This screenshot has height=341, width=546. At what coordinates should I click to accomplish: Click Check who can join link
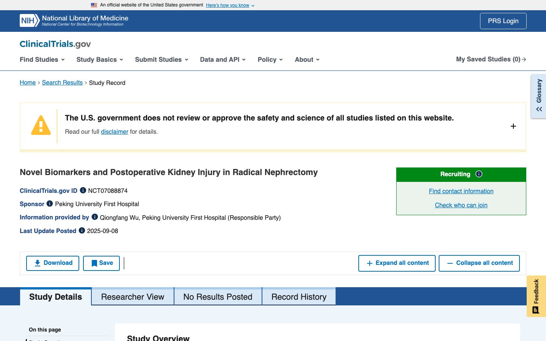461,205
